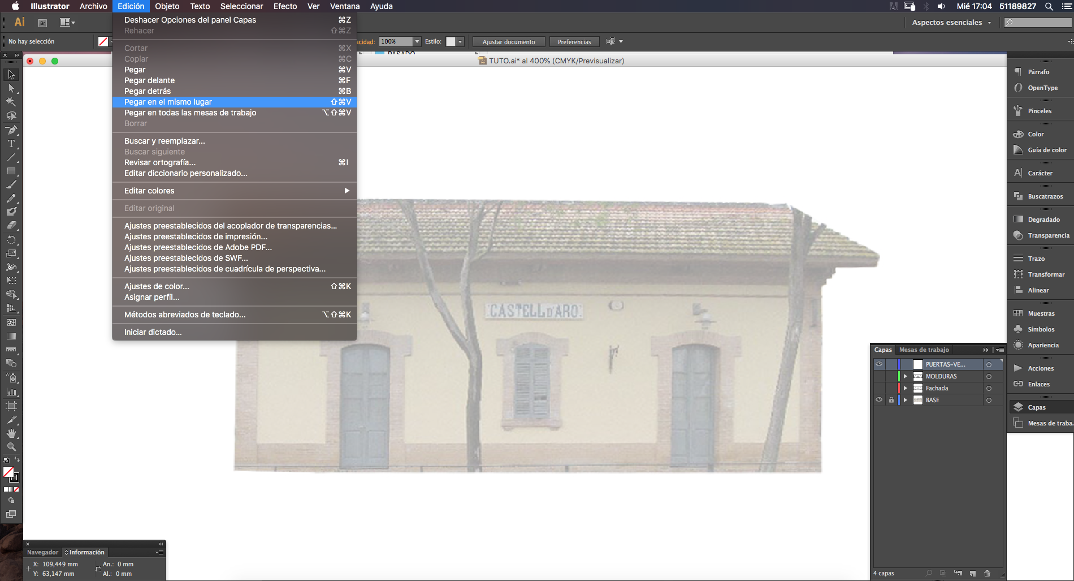Screen dimensions: 1074x581
Task: Click the opacity 100% input field
Action: pos(396,42)
